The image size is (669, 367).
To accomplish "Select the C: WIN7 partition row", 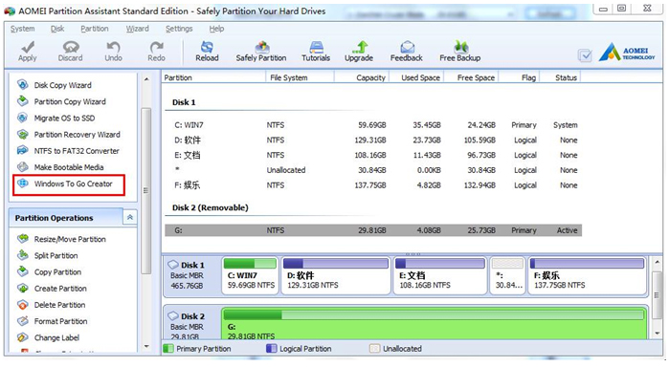I will tap(373, 125).
